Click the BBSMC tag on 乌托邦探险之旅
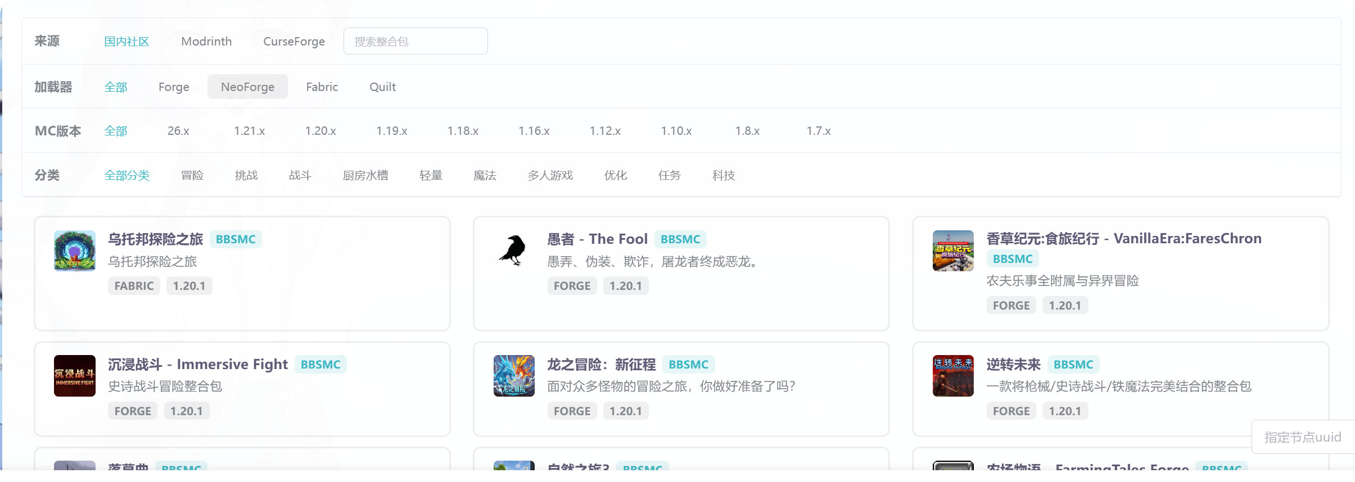Viewport: 1355px width, 482px height. point(236,239)
